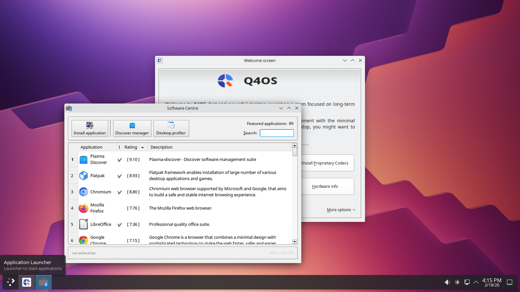Click the scrollbar up arrow in app list
This screenshot has height=292, width=520.
click(x=295, y=145)
